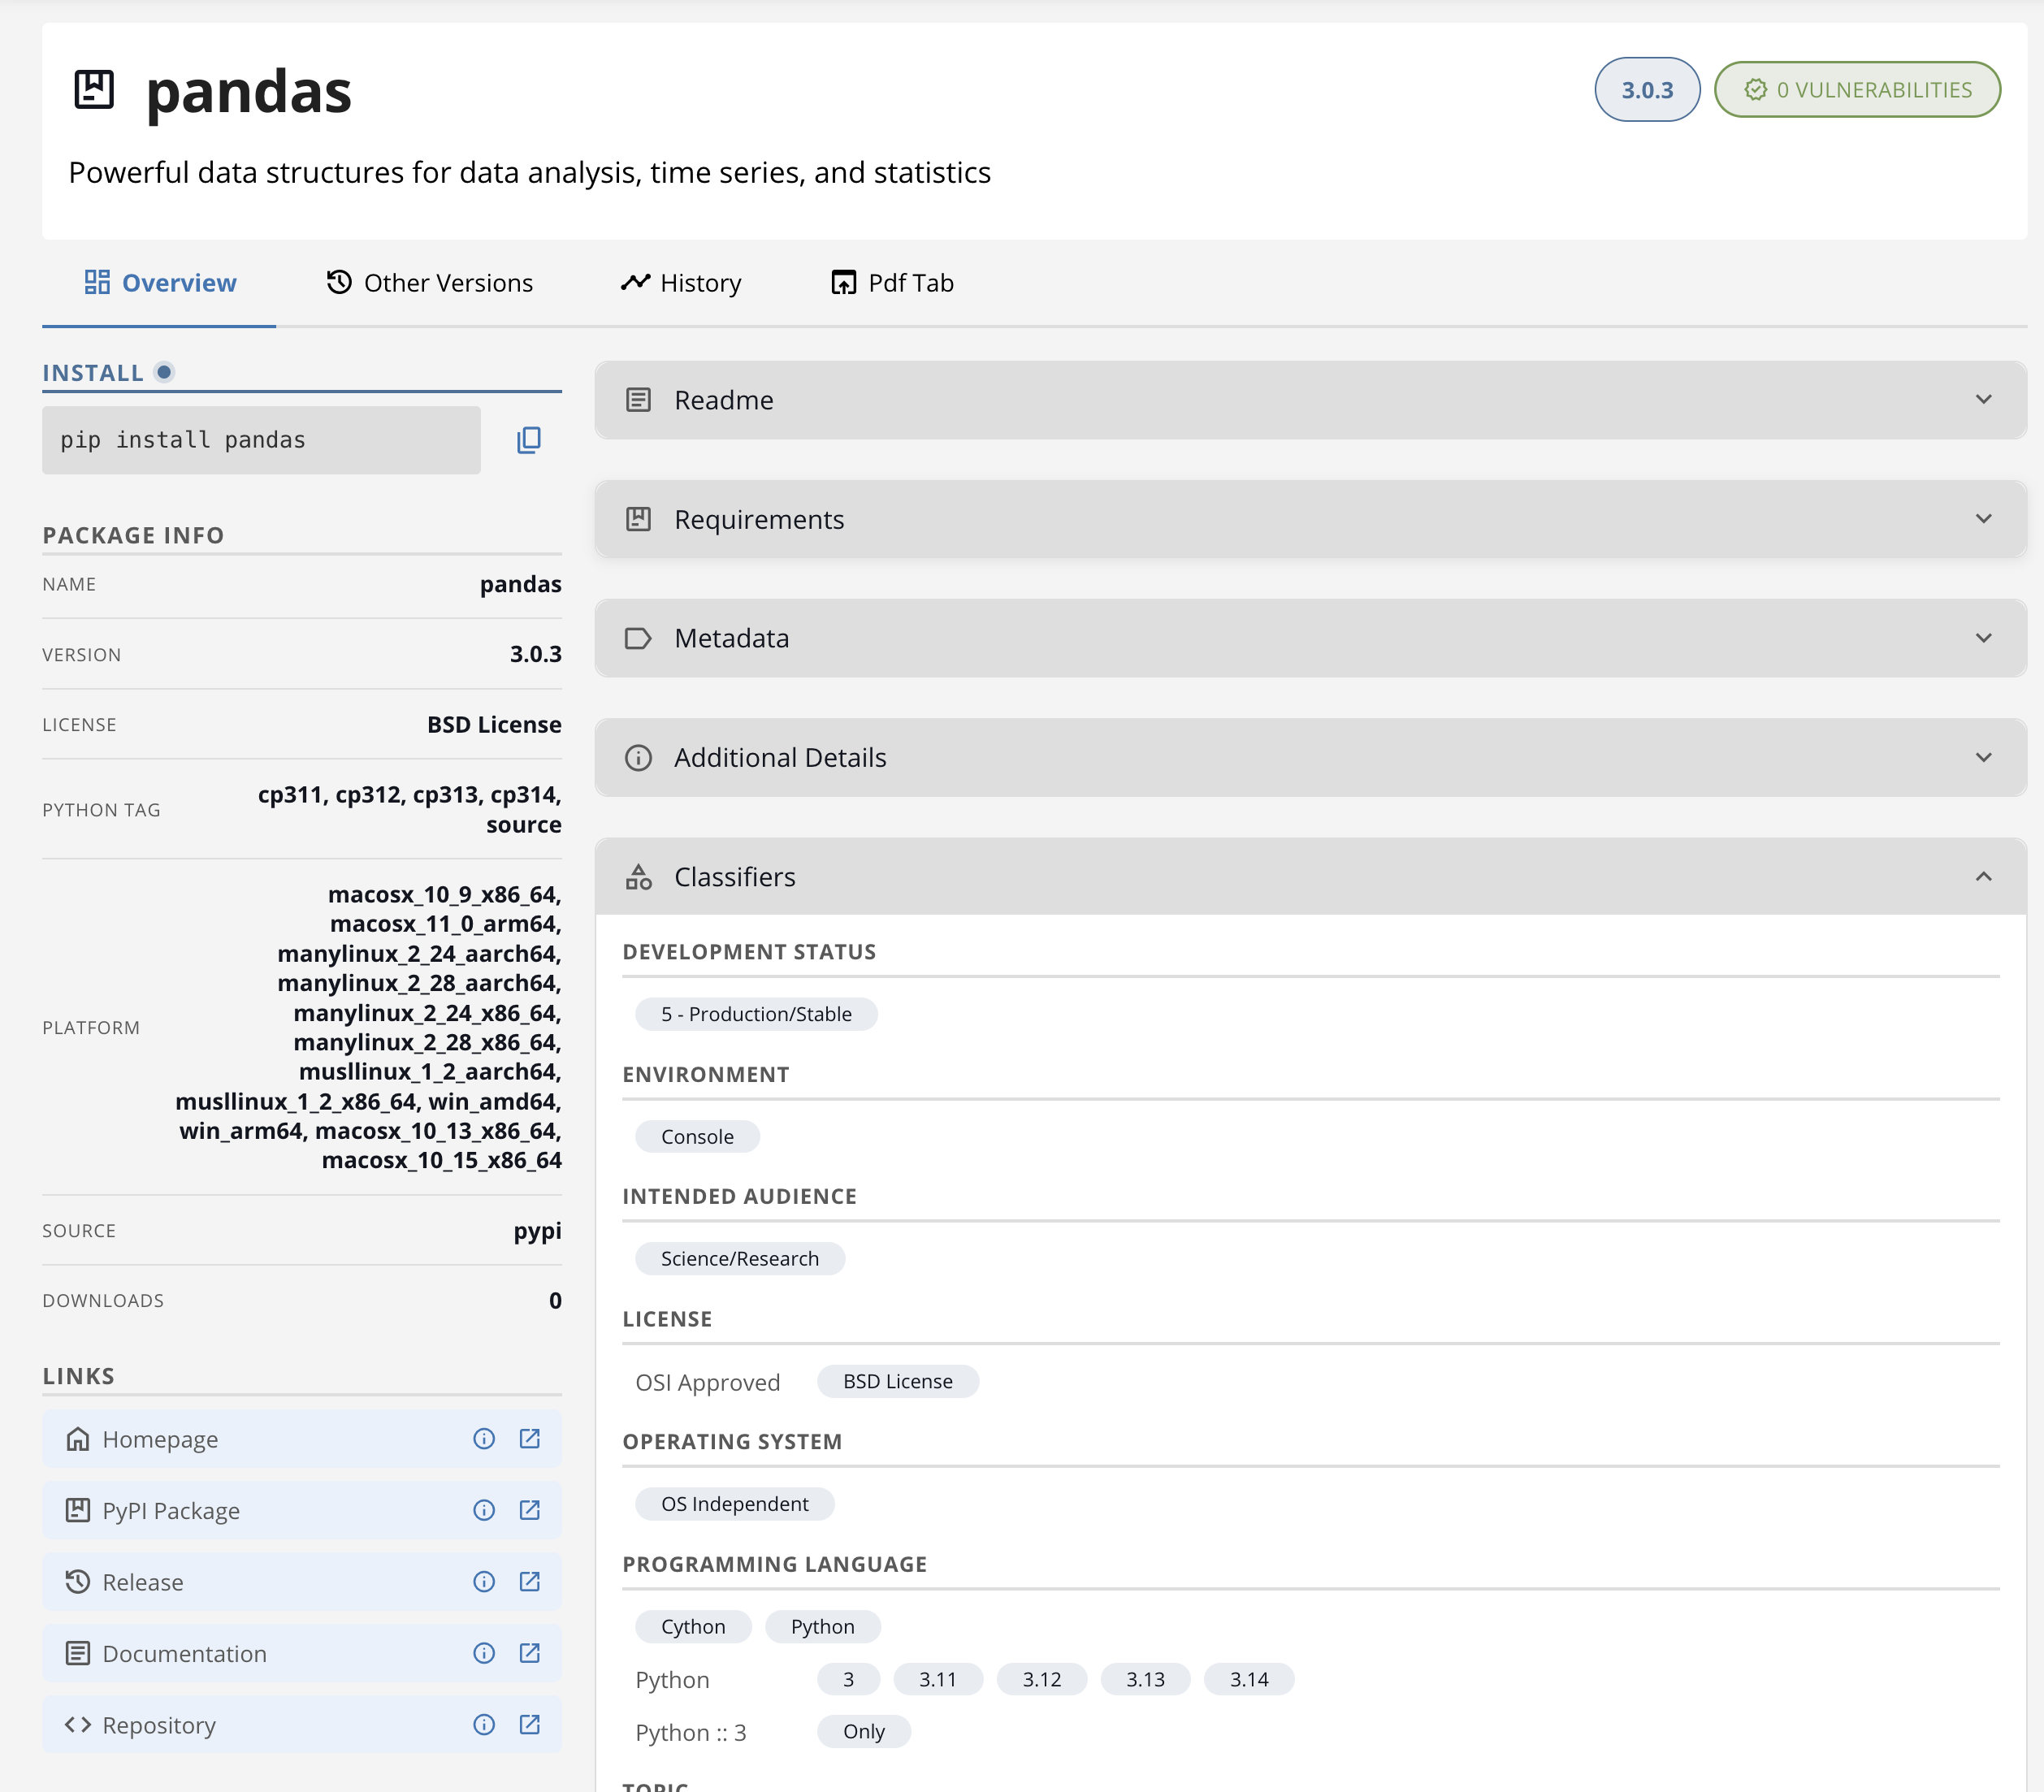This screenshot has width=2044, height=1792.
Task: Show info for the Documentation link
Action: coord(484,1653)
